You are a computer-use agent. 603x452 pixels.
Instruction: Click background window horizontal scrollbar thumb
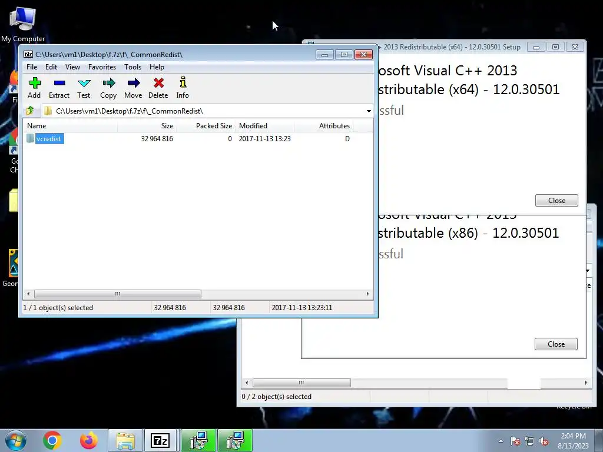(x=301, y=383)
